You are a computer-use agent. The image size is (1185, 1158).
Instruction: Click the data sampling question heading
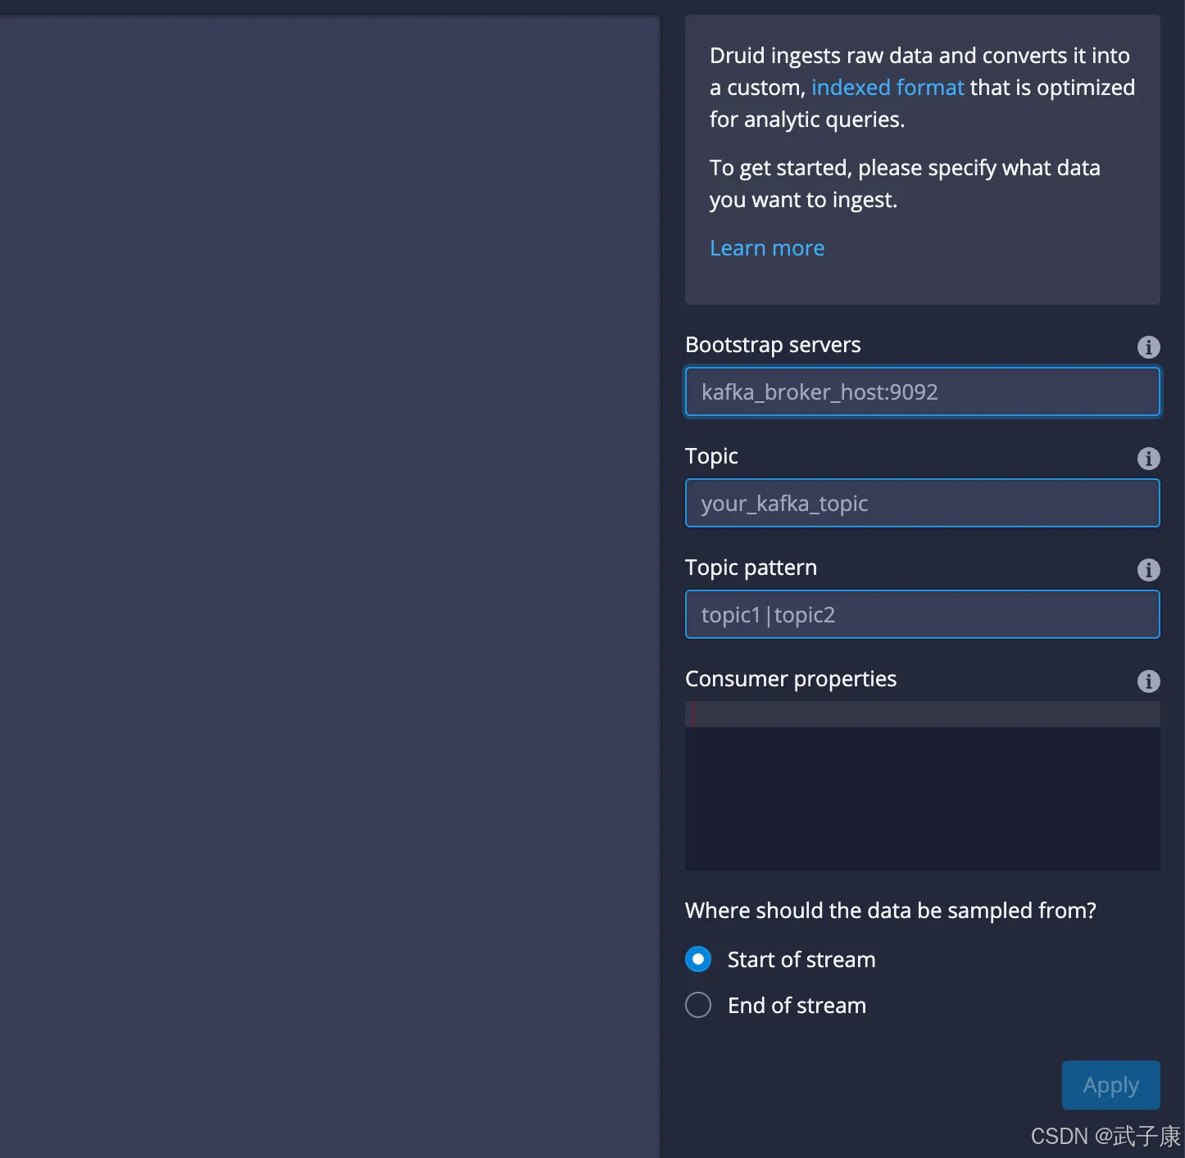[x=890, y=911]
